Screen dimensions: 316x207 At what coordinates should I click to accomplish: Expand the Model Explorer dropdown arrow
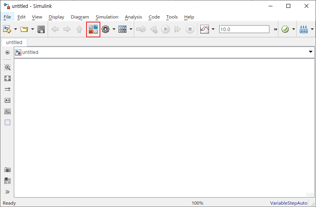point(131,29)
